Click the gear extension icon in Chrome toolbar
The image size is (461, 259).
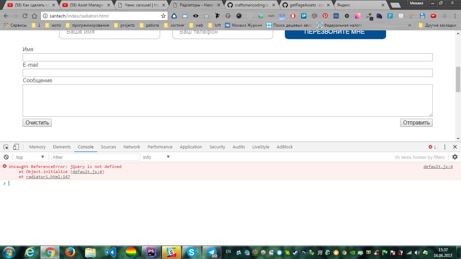click(347, 16)
